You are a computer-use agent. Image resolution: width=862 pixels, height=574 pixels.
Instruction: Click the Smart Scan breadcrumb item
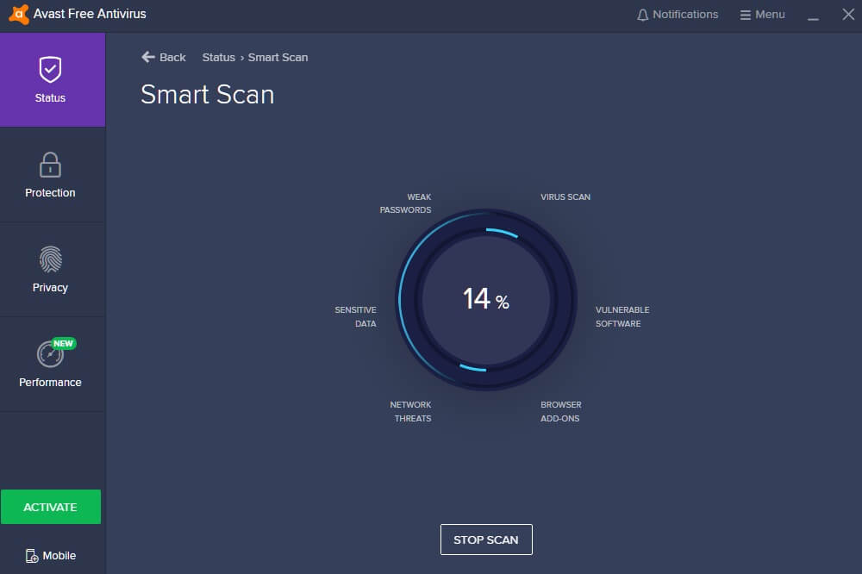click(278, 57)
